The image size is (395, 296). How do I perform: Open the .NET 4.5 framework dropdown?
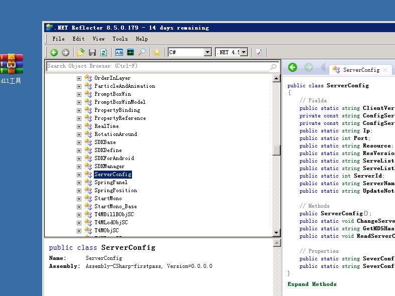pos(244,52)
